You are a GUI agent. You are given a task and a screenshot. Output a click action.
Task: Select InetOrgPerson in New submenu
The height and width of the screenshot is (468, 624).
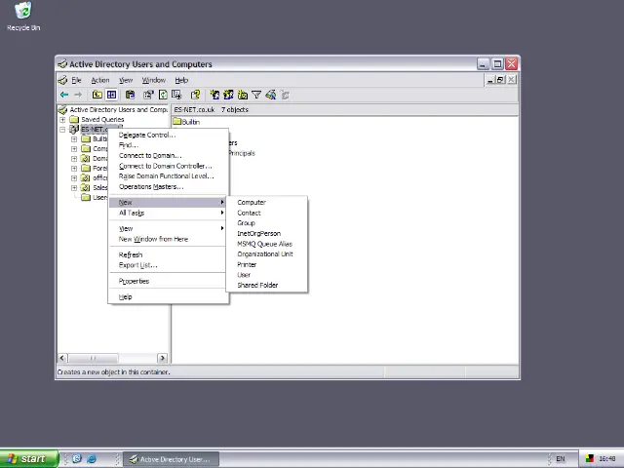click(266, 234)
